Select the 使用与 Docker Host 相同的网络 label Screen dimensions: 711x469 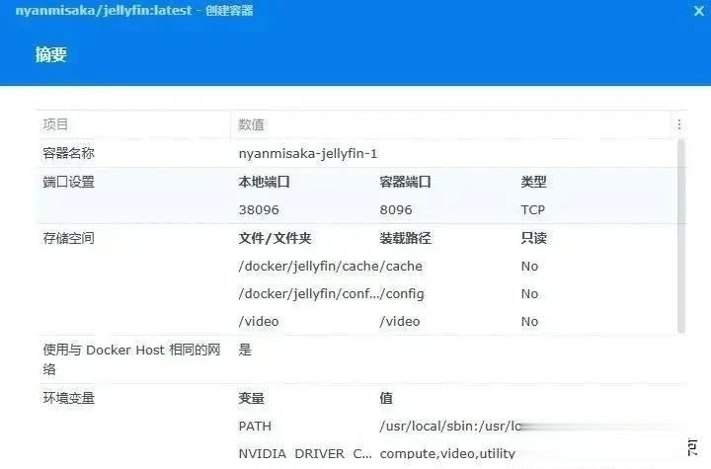[131, 359]
